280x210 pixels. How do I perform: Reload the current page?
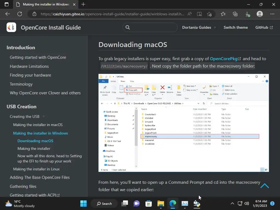20,14
